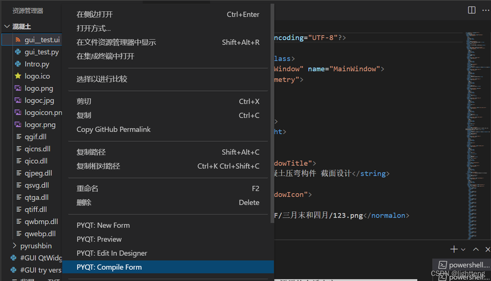The image size is (491, 281).
Task: Collapse the 混凝土 root folder
Action: (x=7, y=26)
